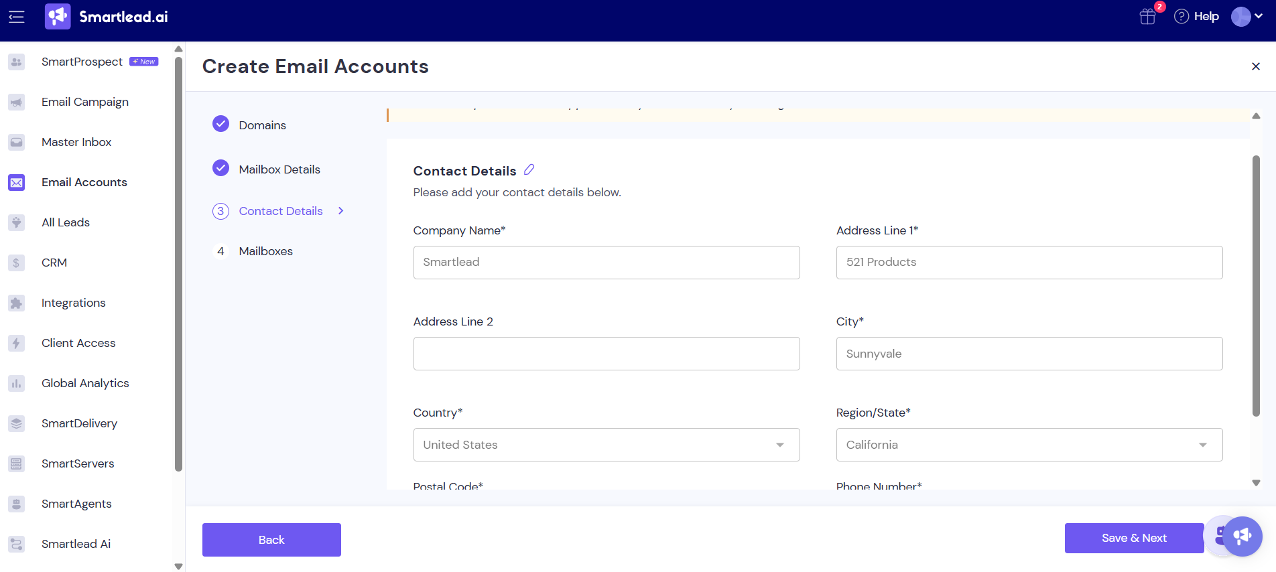
Task: Go to Email Campaign menu item
Action: pos(84,102)
